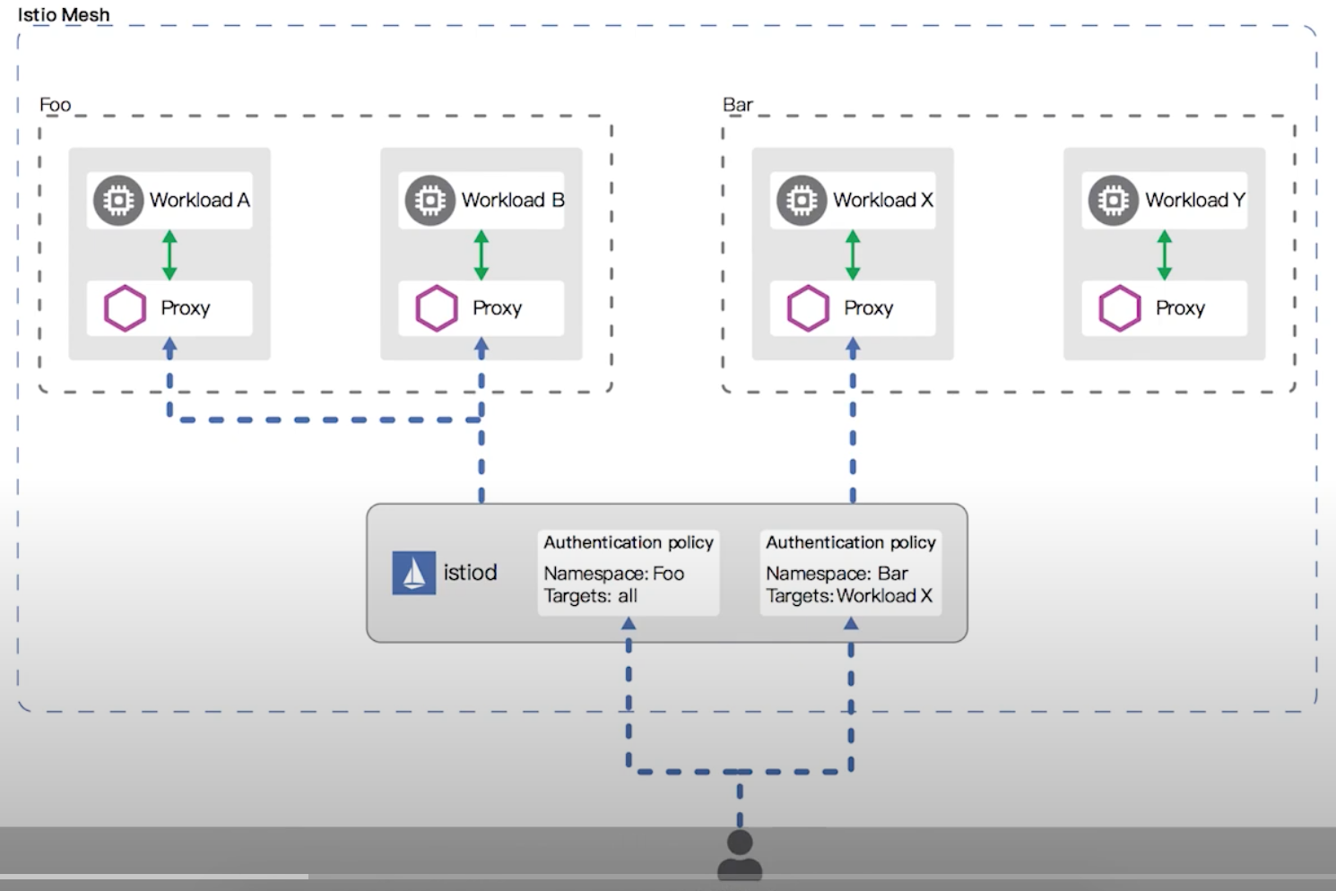1336x891 pixels.
Task: Select the hexagon Proxy icon under Workload Y
Action: (1120, 308)
